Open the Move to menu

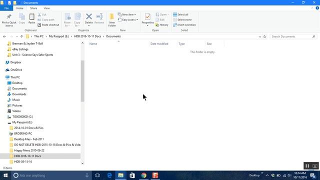(x=67, y=20)
